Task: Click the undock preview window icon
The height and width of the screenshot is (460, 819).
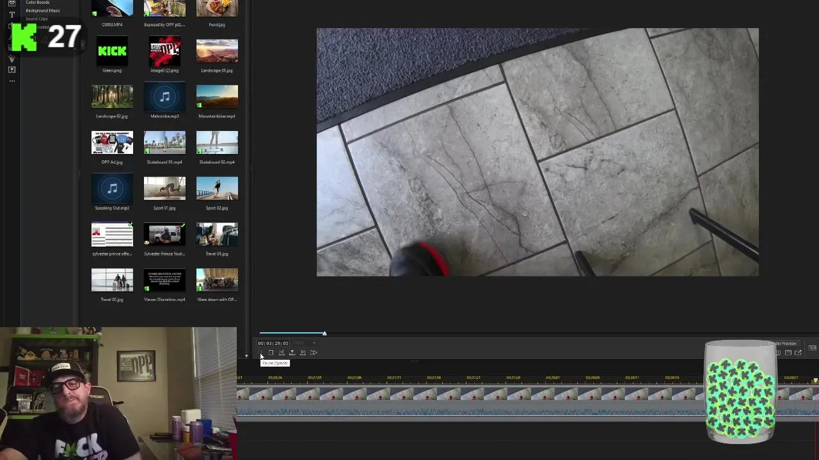Action: [798, 353]
